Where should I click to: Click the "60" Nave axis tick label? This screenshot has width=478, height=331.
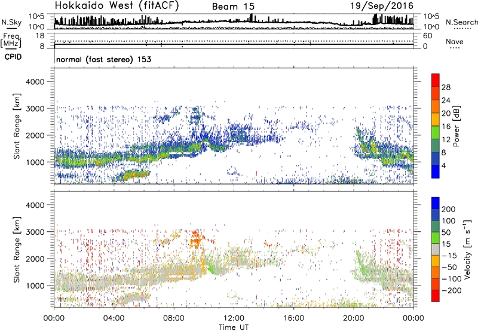[x=427, y=36]
